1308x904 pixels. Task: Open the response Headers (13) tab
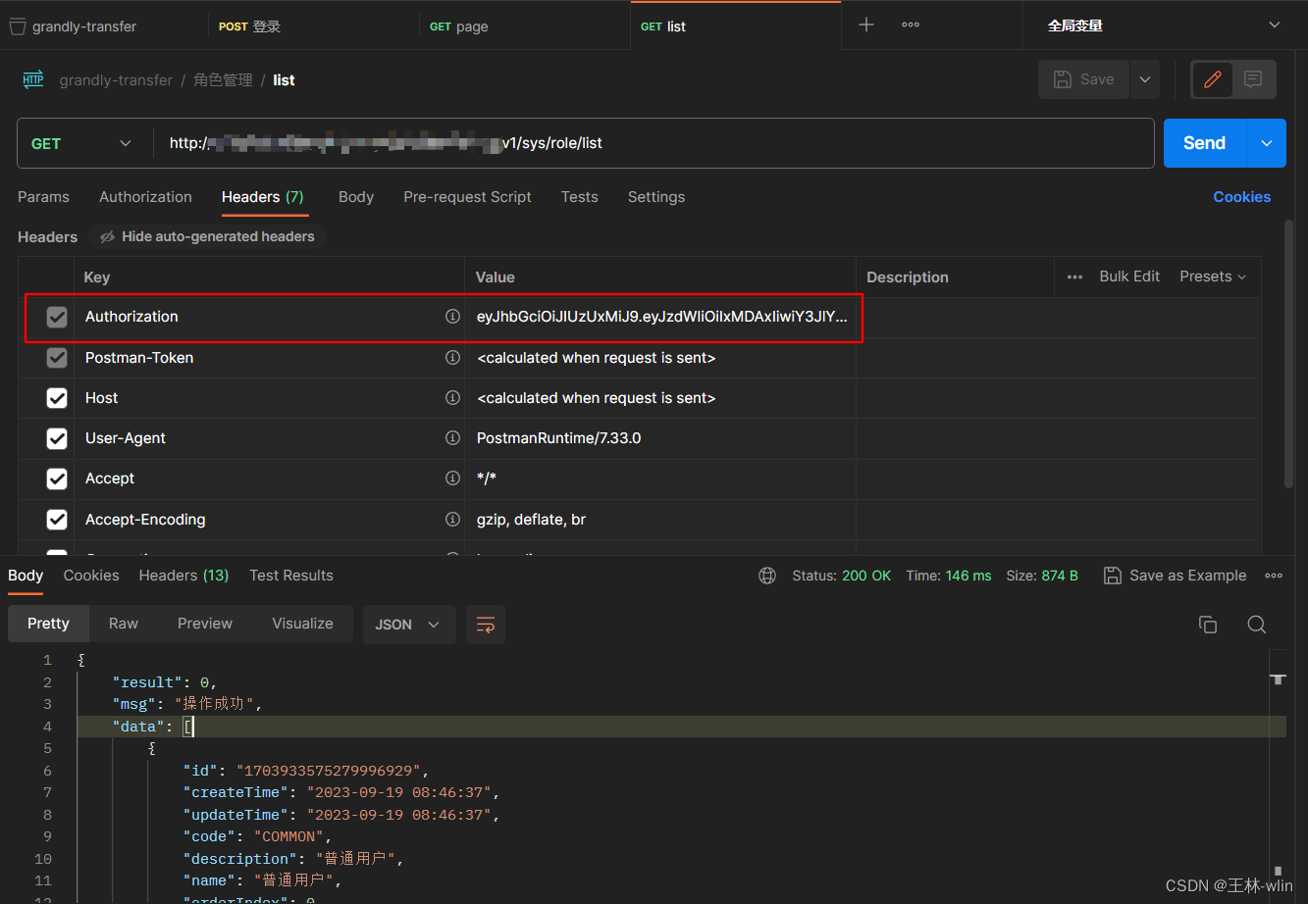click(x=183, y=576)
